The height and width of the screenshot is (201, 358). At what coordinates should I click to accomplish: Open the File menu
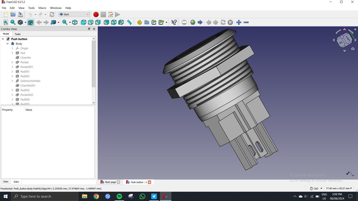point(4,8)
